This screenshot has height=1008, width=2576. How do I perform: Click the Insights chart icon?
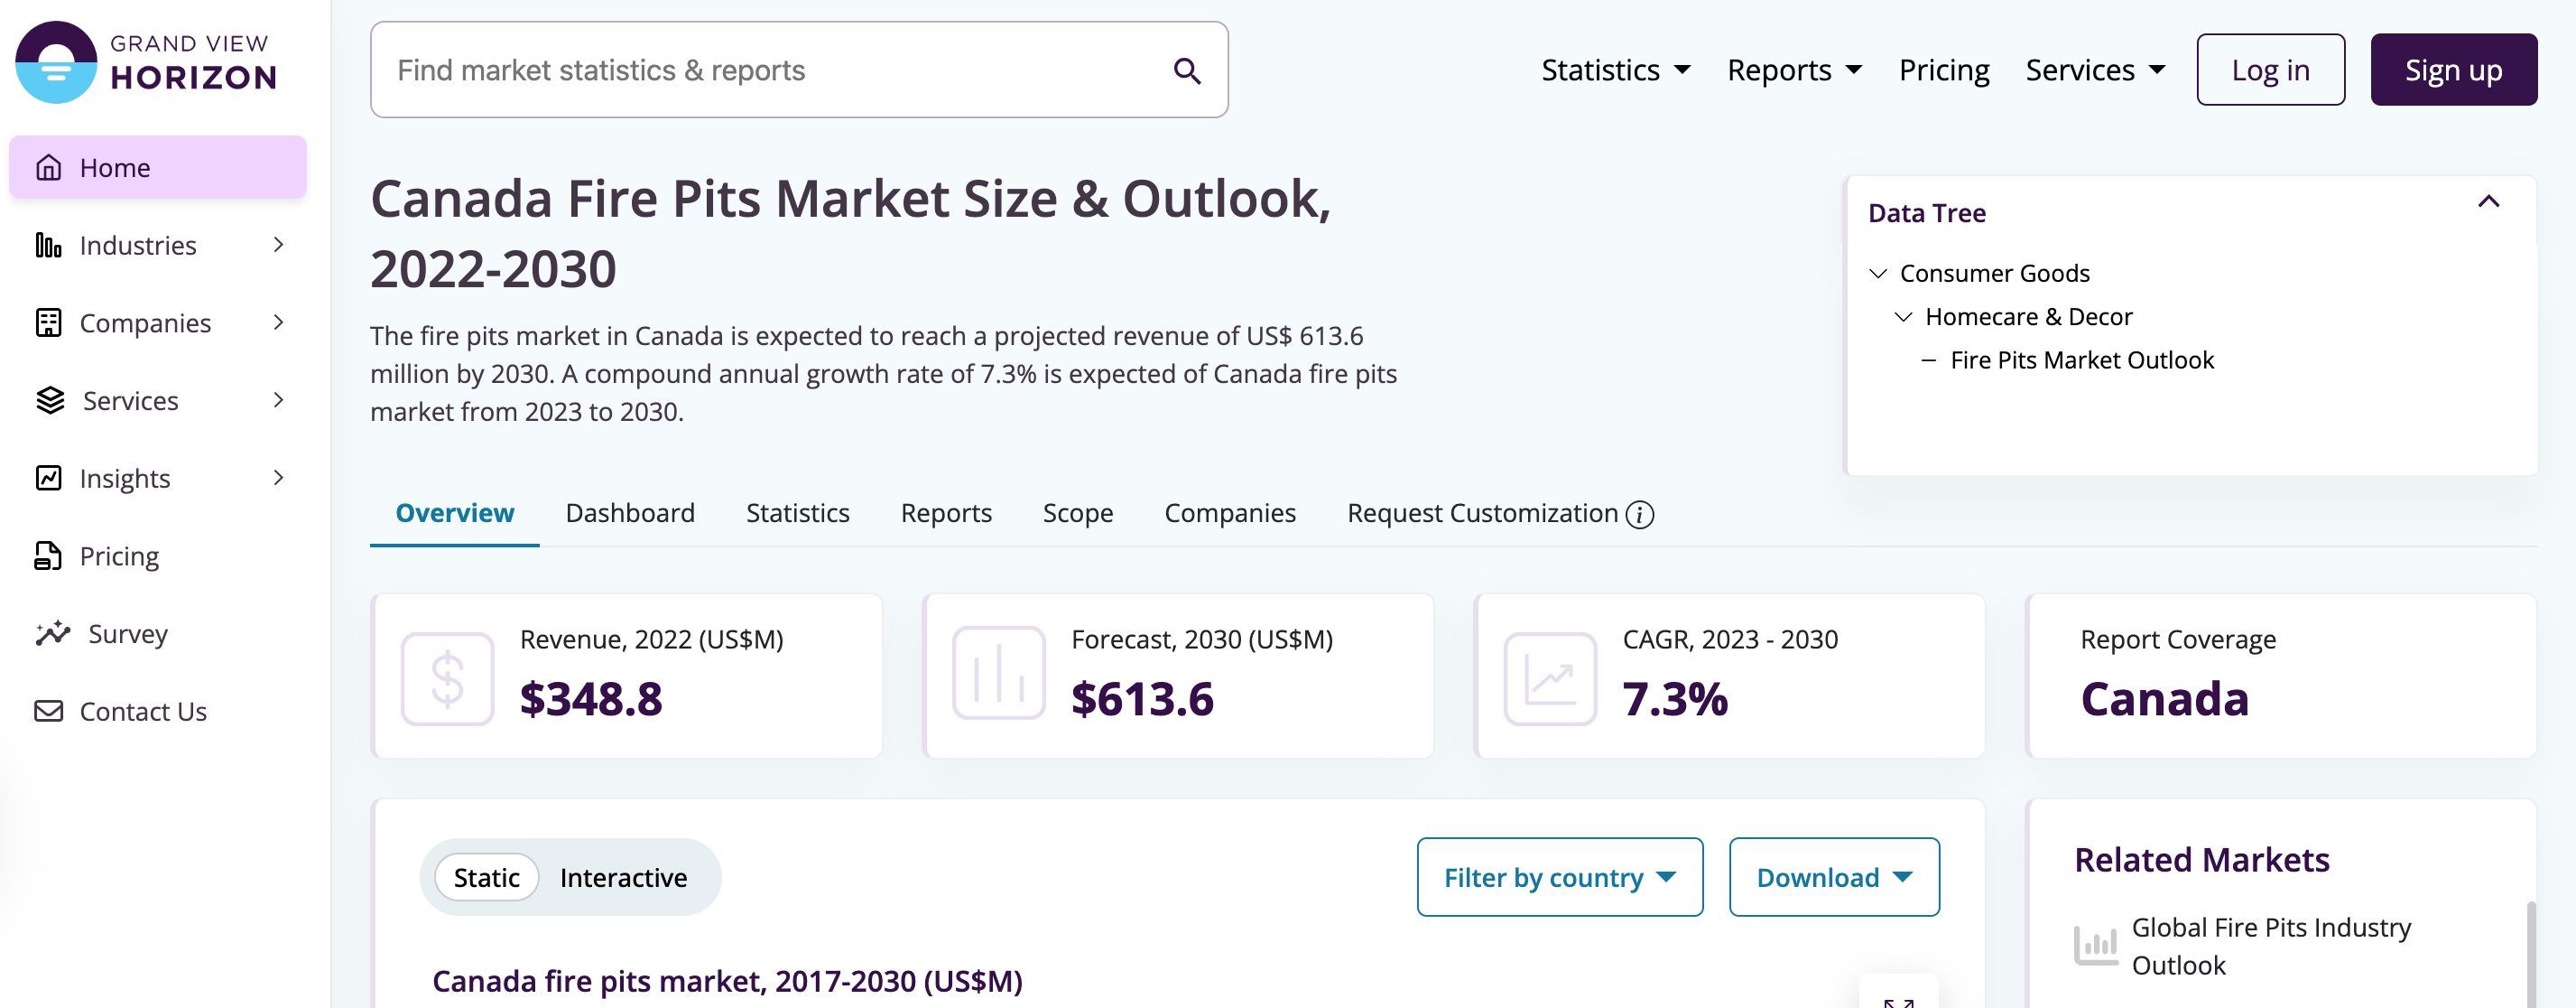pyautogui.click(x=48, y=478)
